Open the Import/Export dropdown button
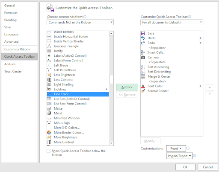 [179, 156]
